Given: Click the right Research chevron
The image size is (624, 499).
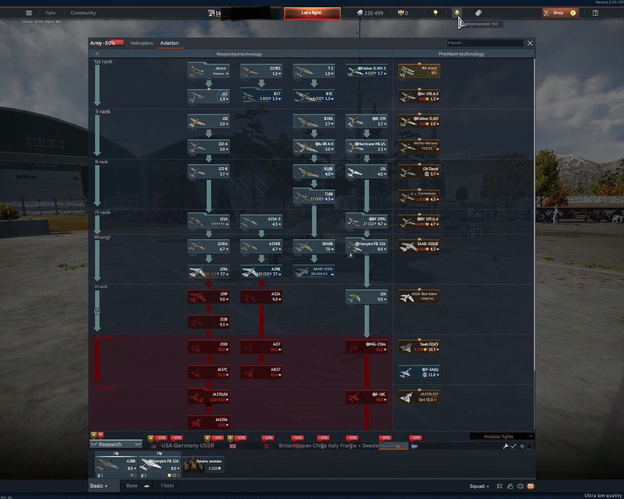Looking at the screenshot, I should click(138, 444).
